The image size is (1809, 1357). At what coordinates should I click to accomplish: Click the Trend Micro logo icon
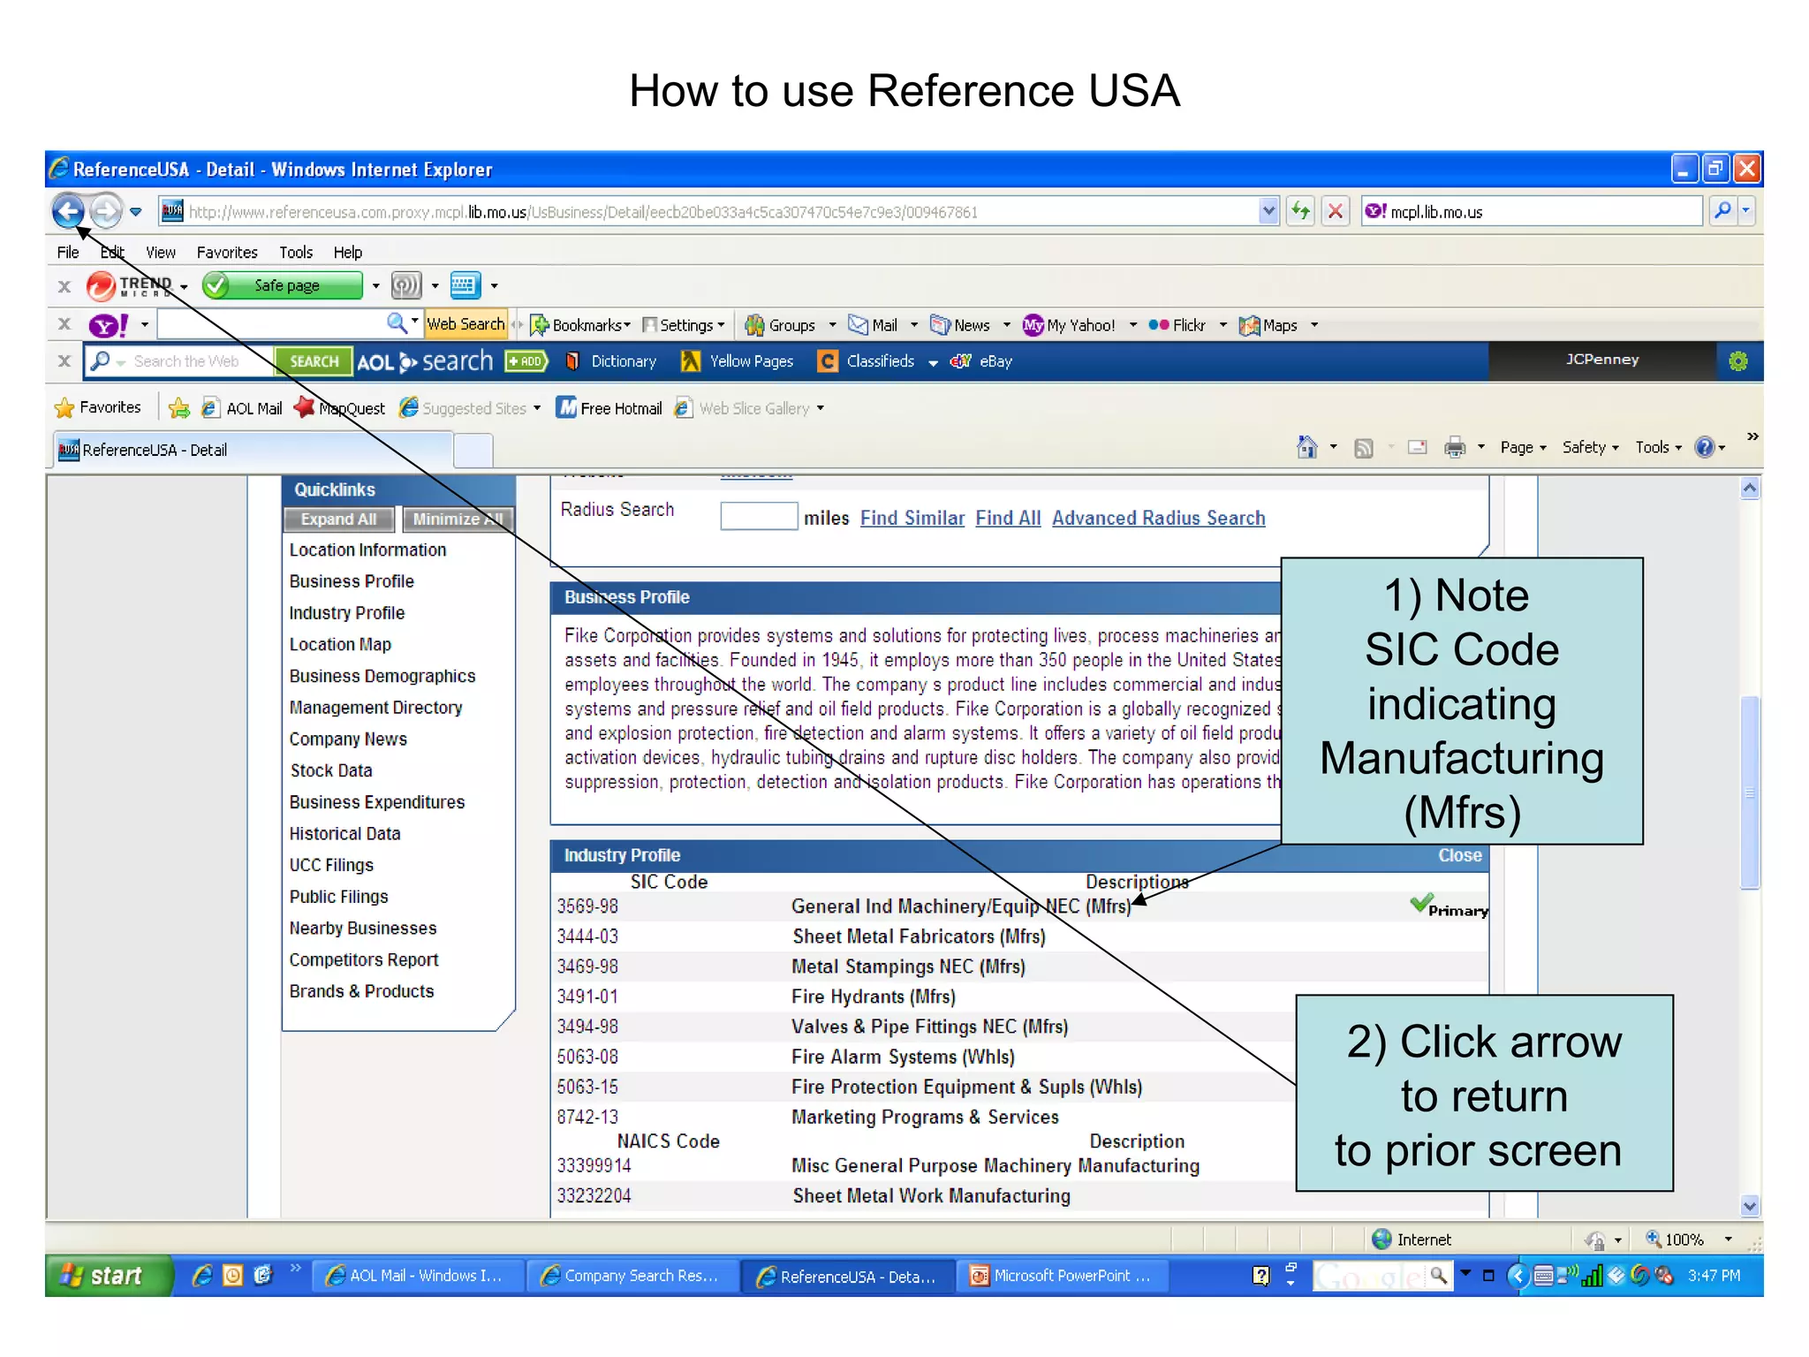(x=100, y=285)
